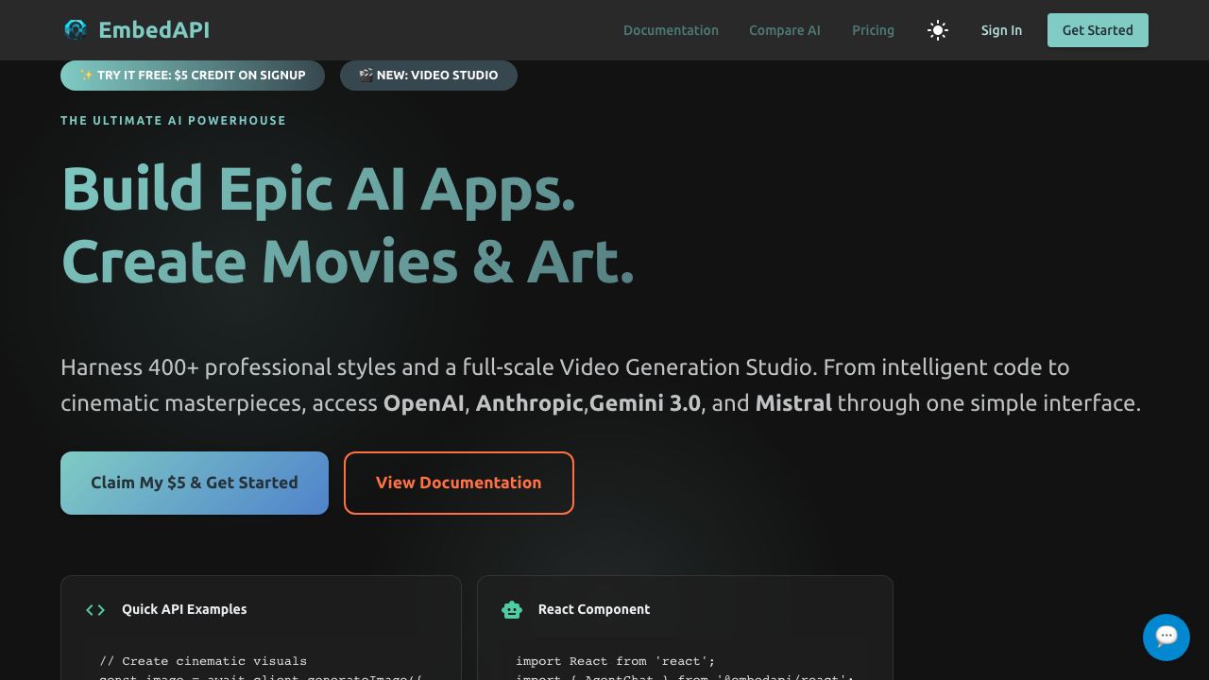Click "import React from 'react';" code line
The height and width of the screenshot is (680, 1209).
(615, 661)
